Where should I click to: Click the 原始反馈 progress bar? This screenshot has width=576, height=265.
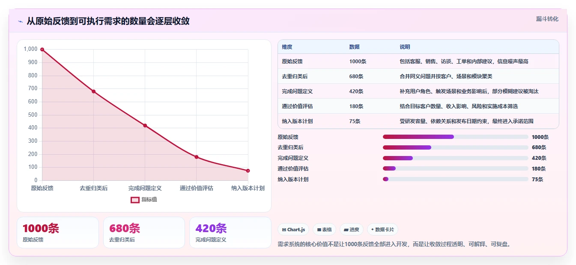456,137
